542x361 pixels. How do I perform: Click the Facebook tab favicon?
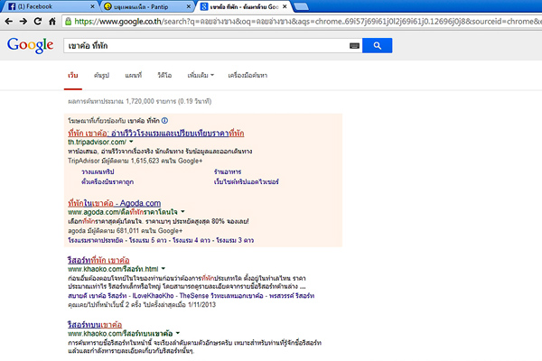(x=12, y=6)
